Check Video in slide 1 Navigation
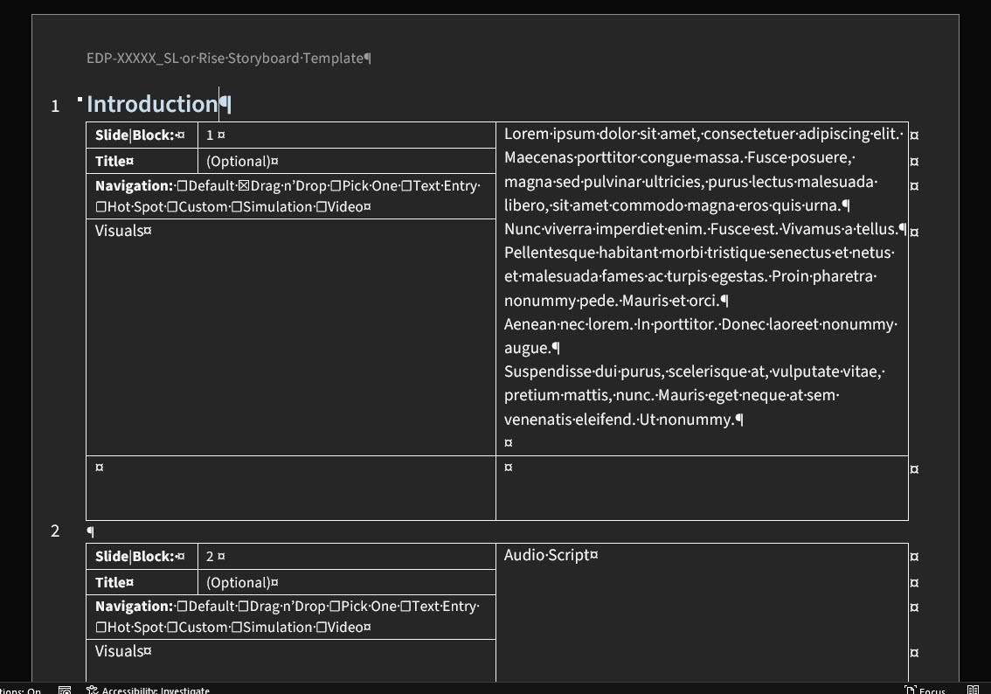Screen dimensions: 991x694 point(321,206)
